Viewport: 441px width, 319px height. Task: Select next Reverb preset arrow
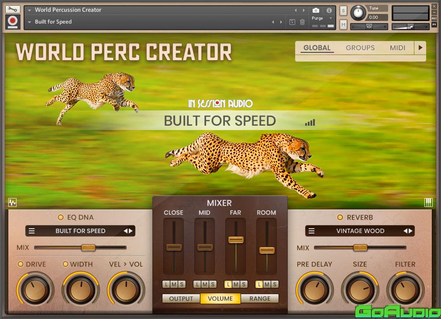point(410,231)
